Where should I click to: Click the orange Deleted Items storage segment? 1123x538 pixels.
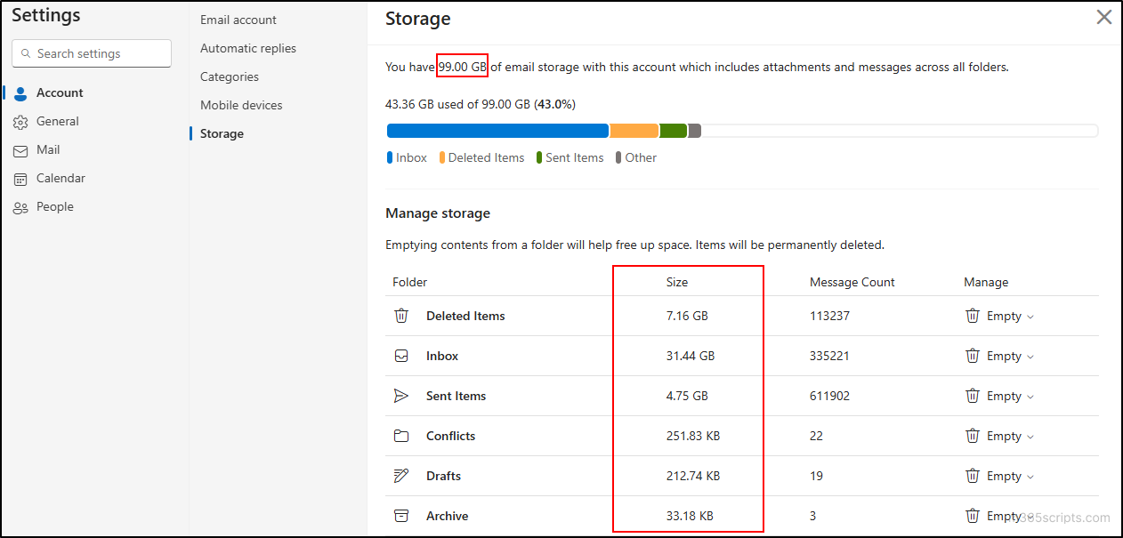pos(634,131)
